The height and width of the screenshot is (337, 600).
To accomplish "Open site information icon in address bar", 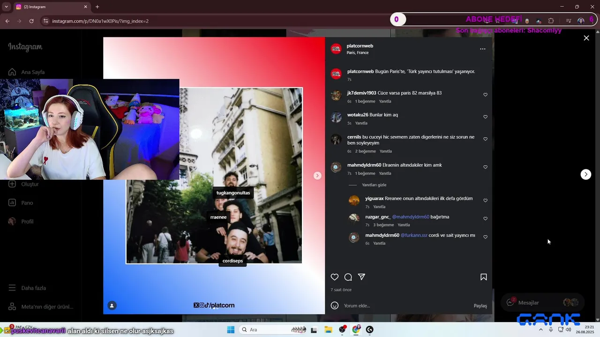I will click(x=45, y=21).
